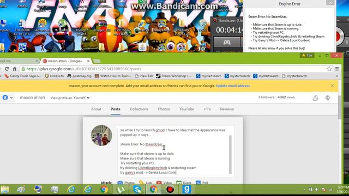349x196 pixels.
Task: Click the Chrome address bar URL
Action: point(83,69)
